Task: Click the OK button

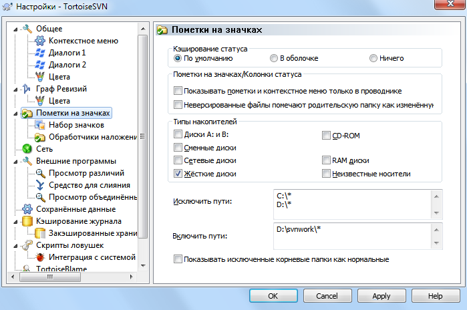Action: (273, 296)
